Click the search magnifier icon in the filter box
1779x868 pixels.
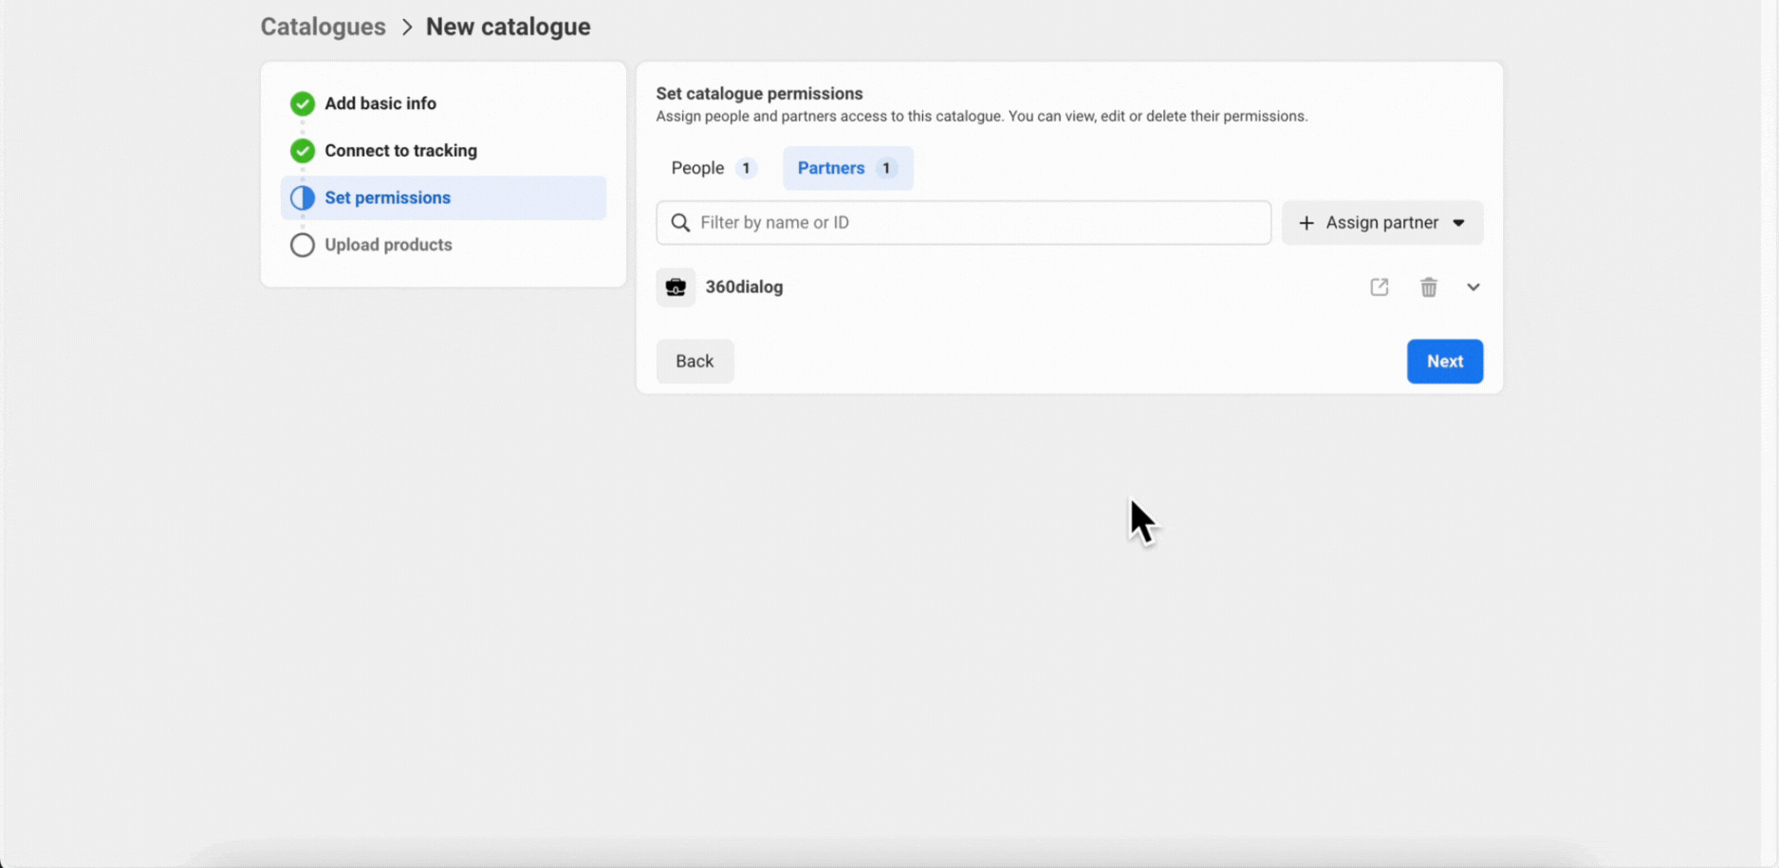coord(680,222)
